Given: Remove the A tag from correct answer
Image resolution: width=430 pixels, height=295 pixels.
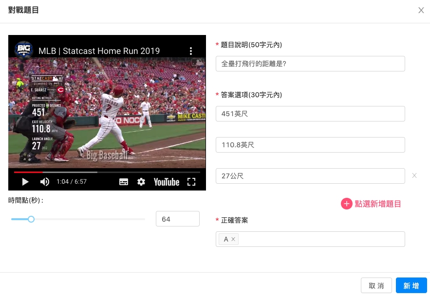Looking at the screenshot, I should (x=233, y=239).
